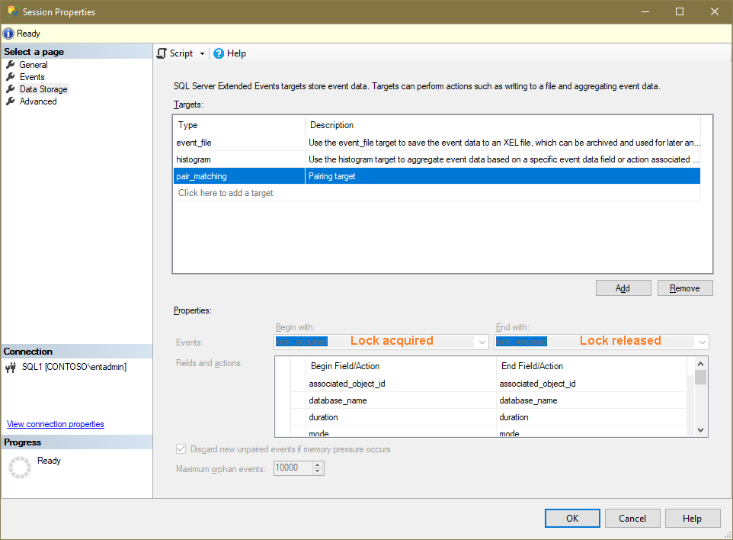The image size is (733, 540).
Task: Open the End with events dropdown
Action: [703, 342]
